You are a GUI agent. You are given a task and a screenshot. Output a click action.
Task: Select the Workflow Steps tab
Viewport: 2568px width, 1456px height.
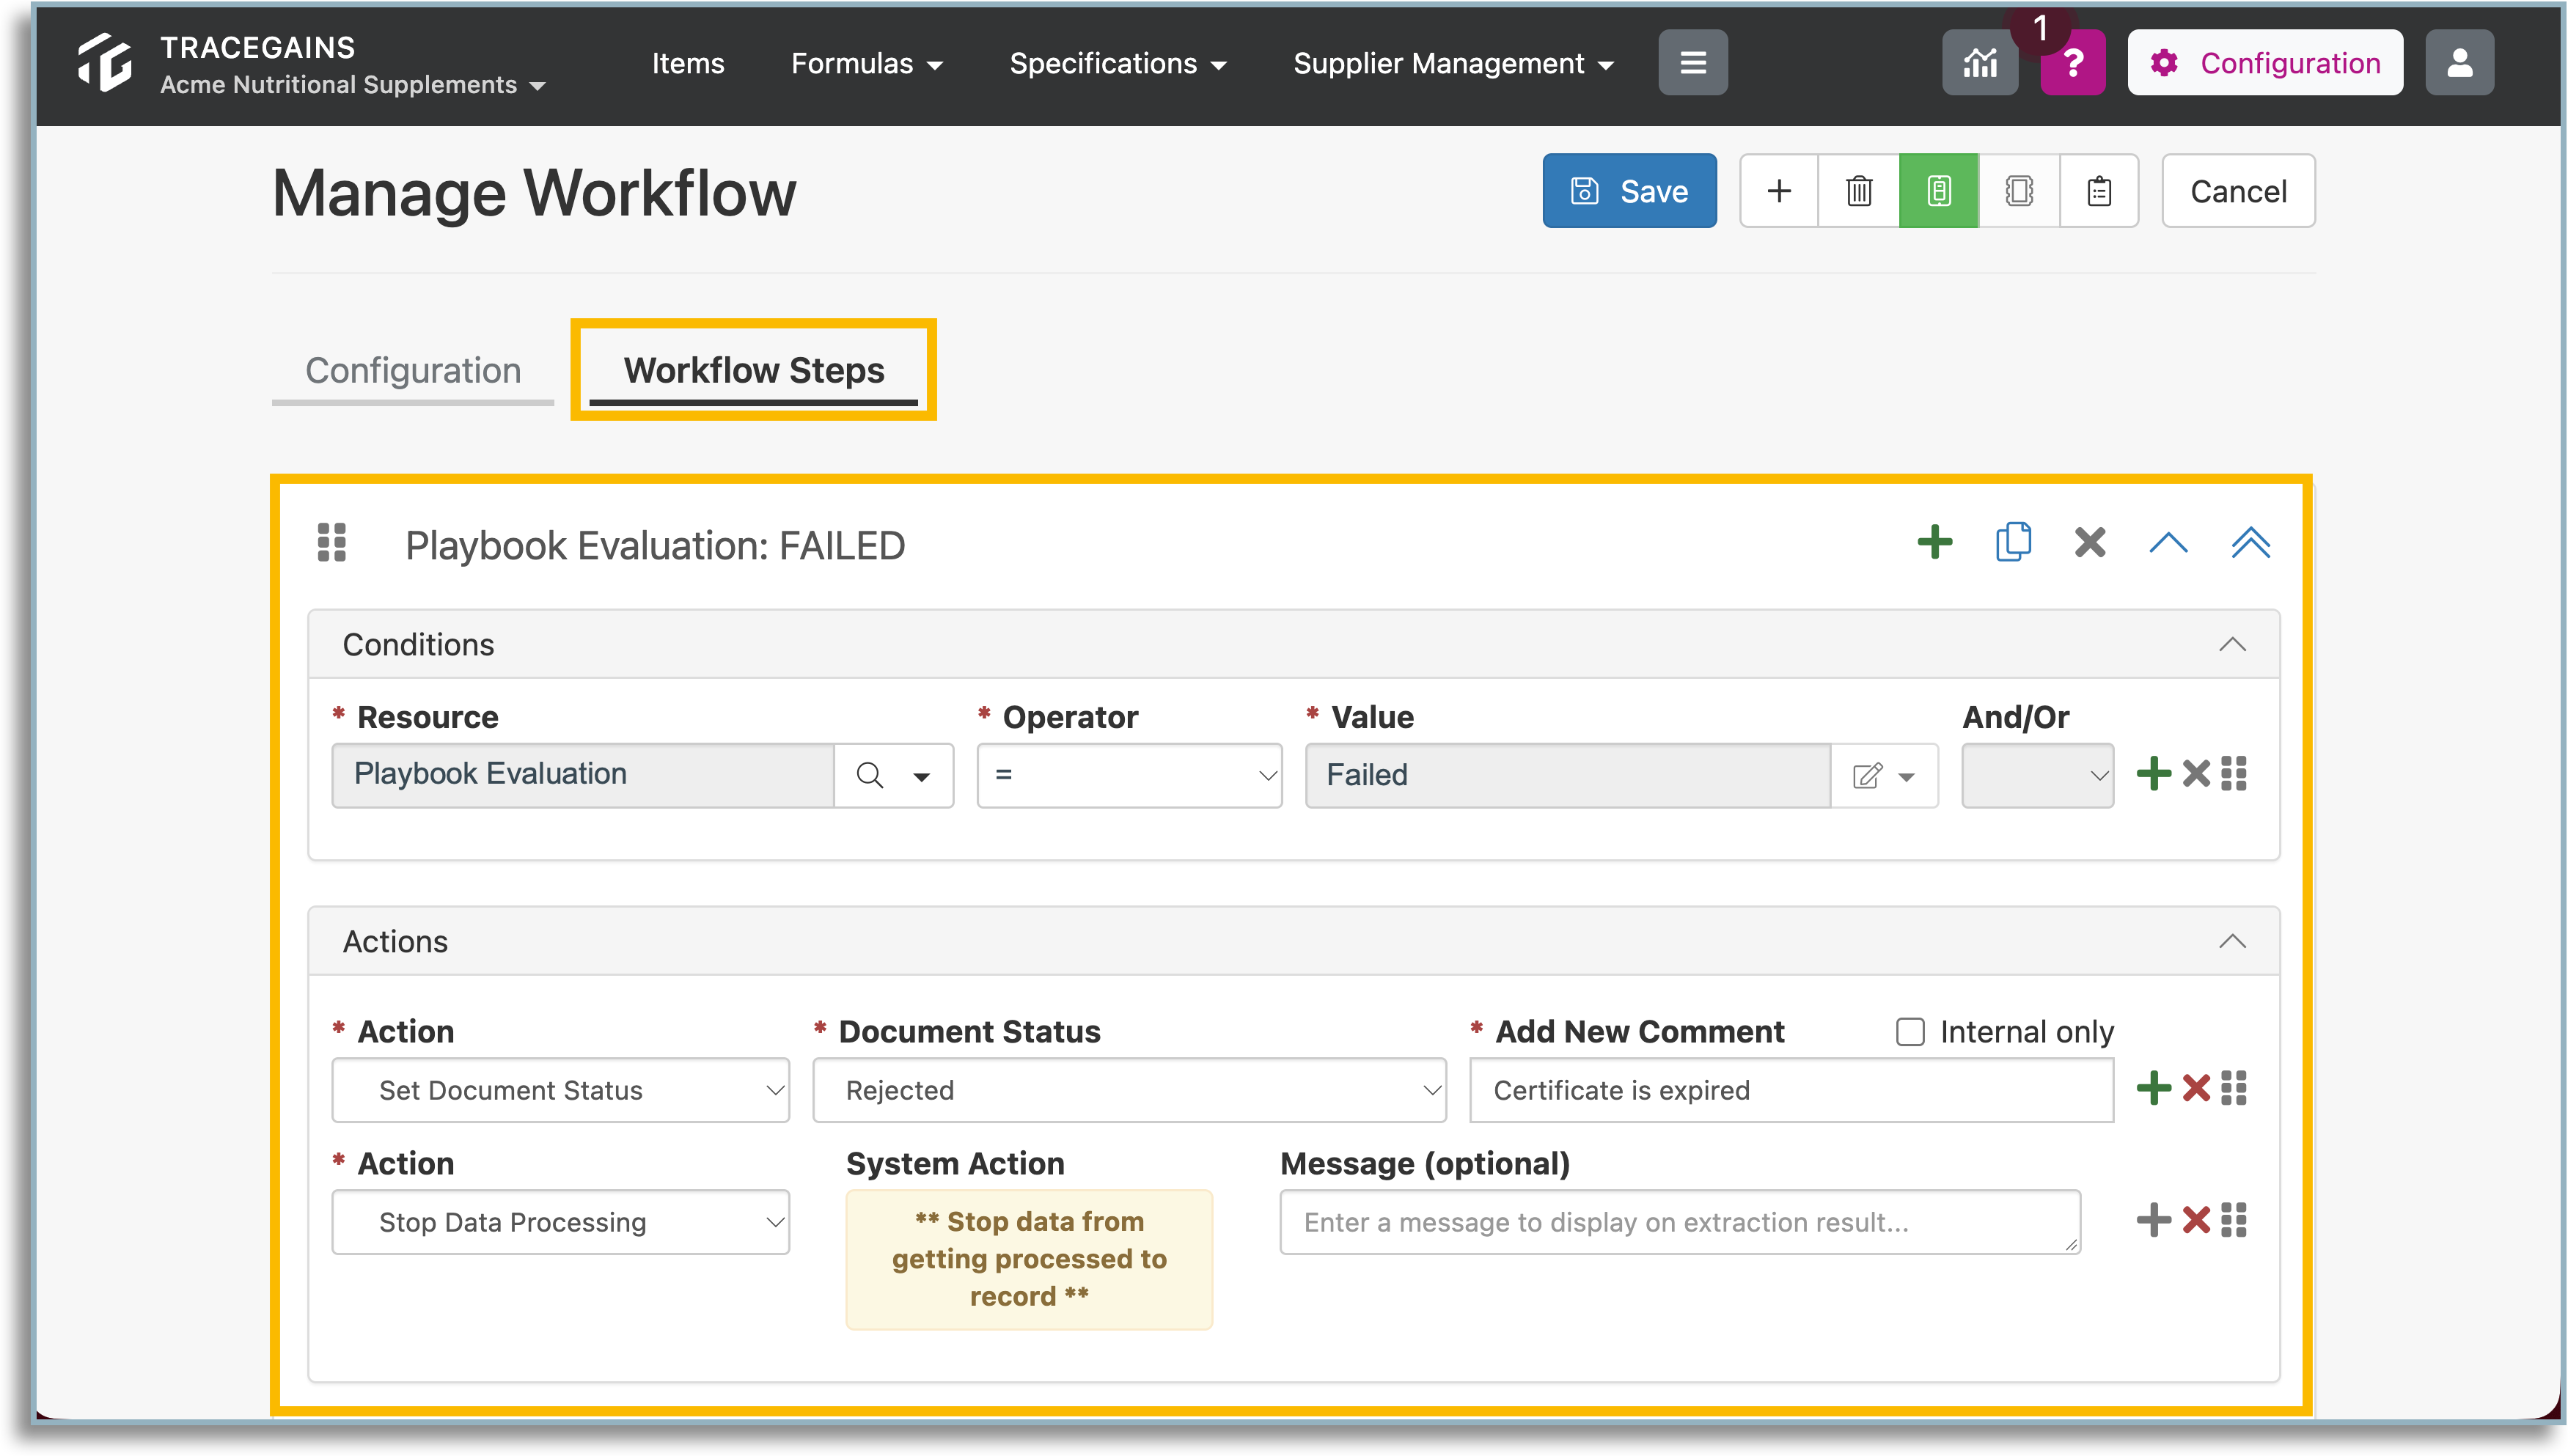(754, 371)
